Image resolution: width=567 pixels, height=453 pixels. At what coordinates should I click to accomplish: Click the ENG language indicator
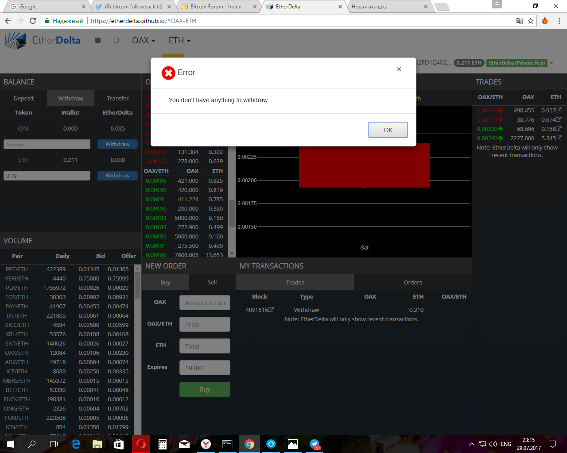506,444
